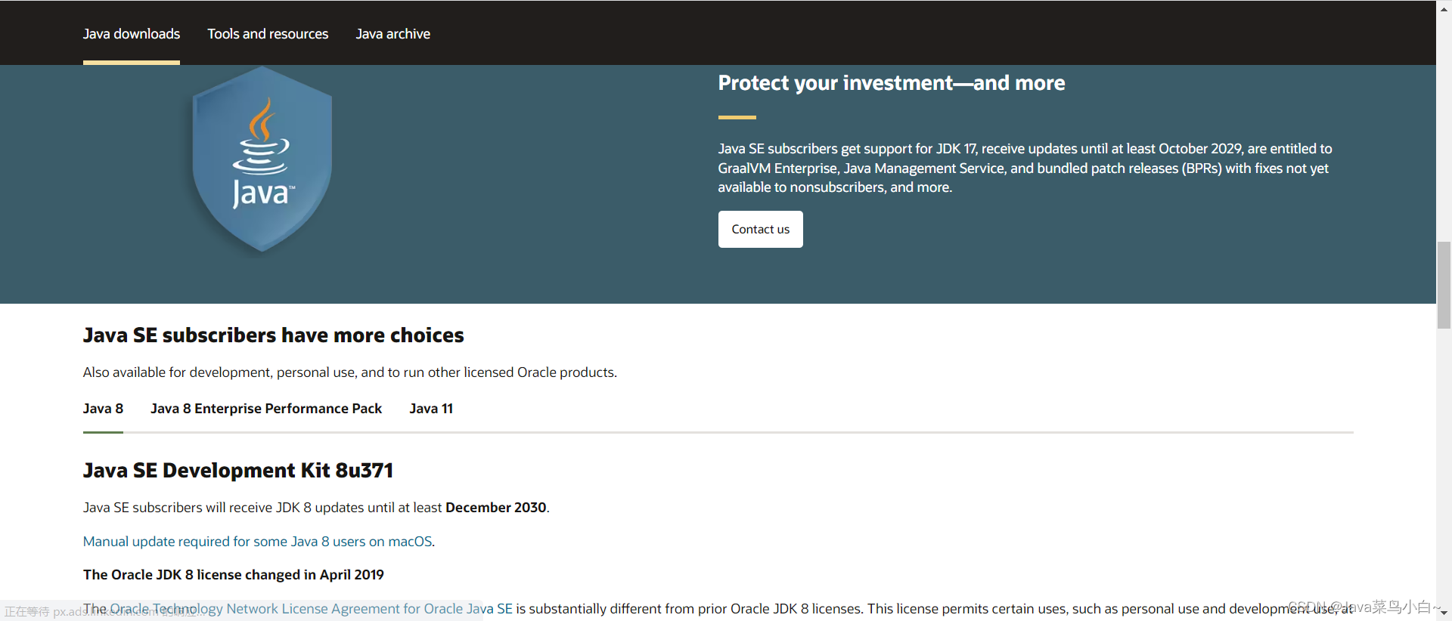Image resolution: width=1452 pixels, height=621 pixels.
Task: Open the macOS manual update link
Action: (x=258, y=542)
